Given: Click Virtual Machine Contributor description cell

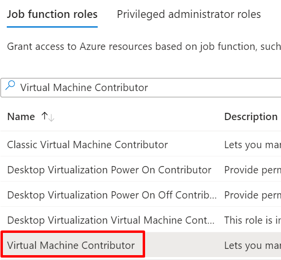Looking at the screenshot, I should tap(252, 245).
